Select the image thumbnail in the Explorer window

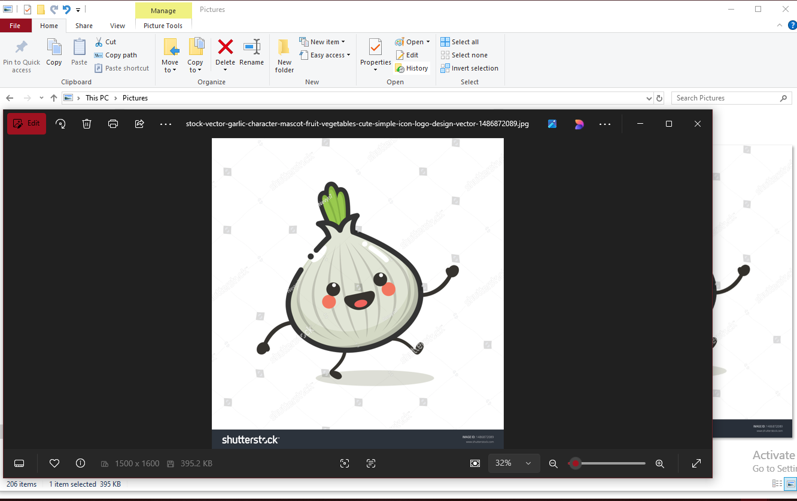point(754,291)
